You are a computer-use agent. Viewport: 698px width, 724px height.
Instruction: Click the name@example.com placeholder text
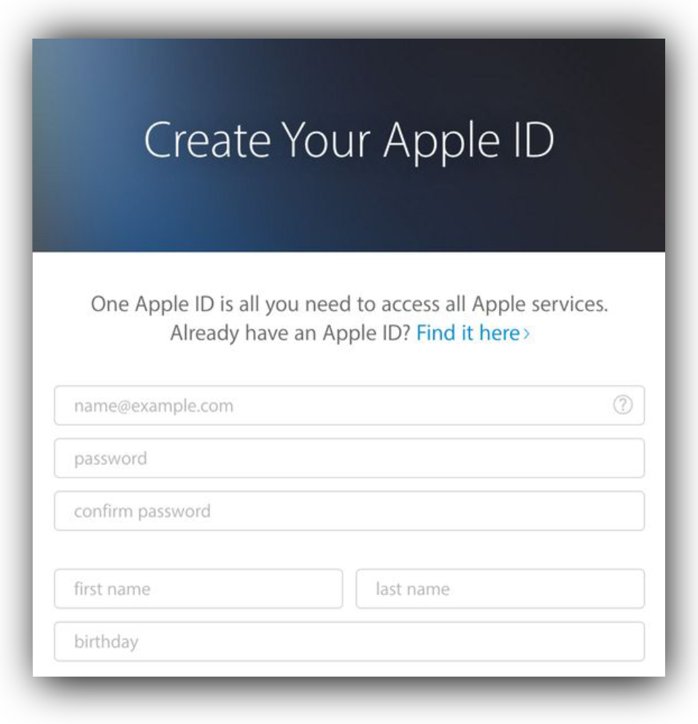154,406
